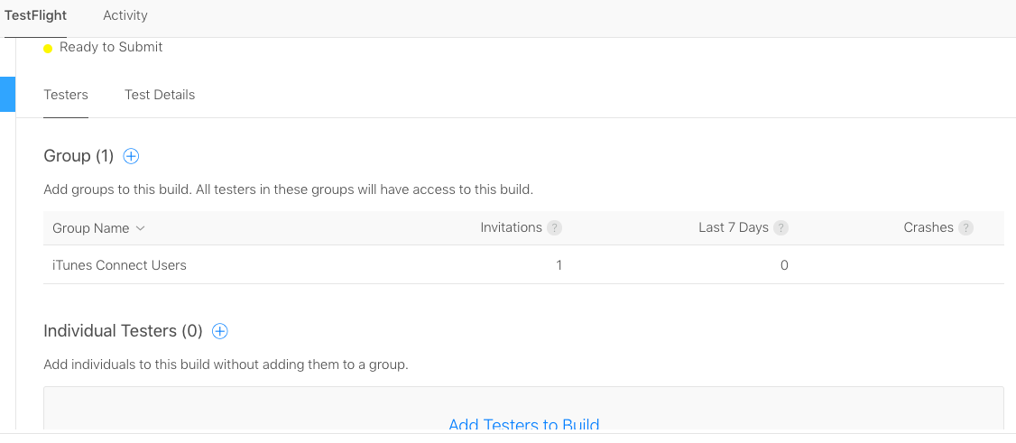Click the Last 7 Days column label

click(733, 227)
